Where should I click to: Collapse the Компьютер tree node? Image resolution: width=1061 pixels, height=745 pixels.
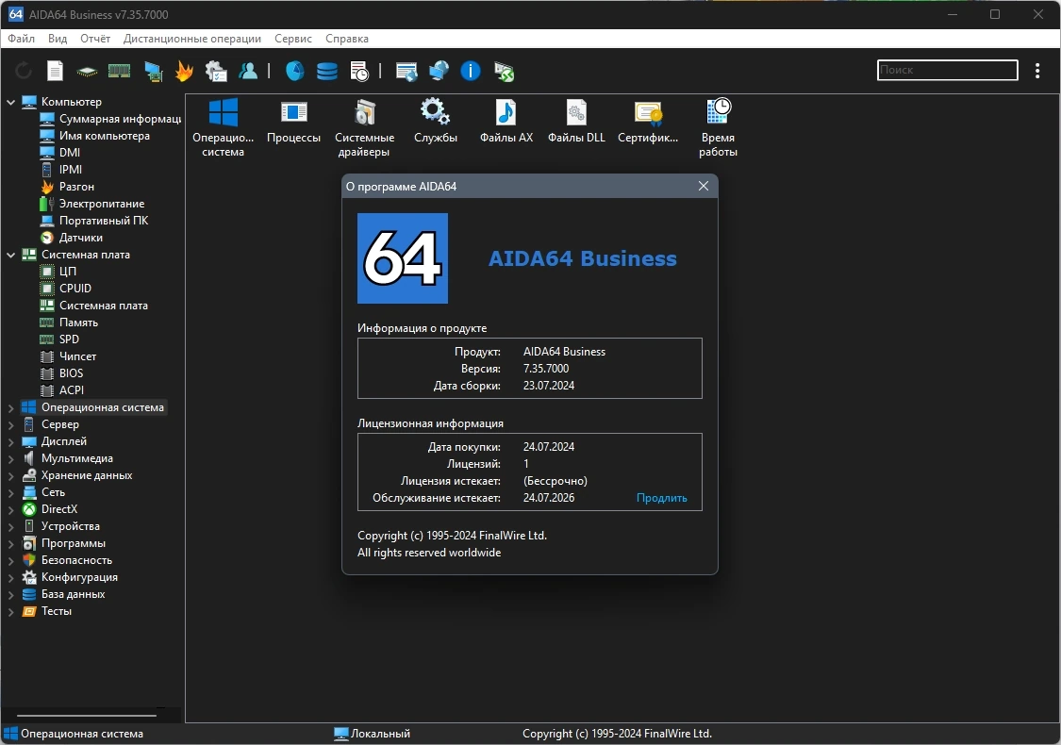point(10,102)
